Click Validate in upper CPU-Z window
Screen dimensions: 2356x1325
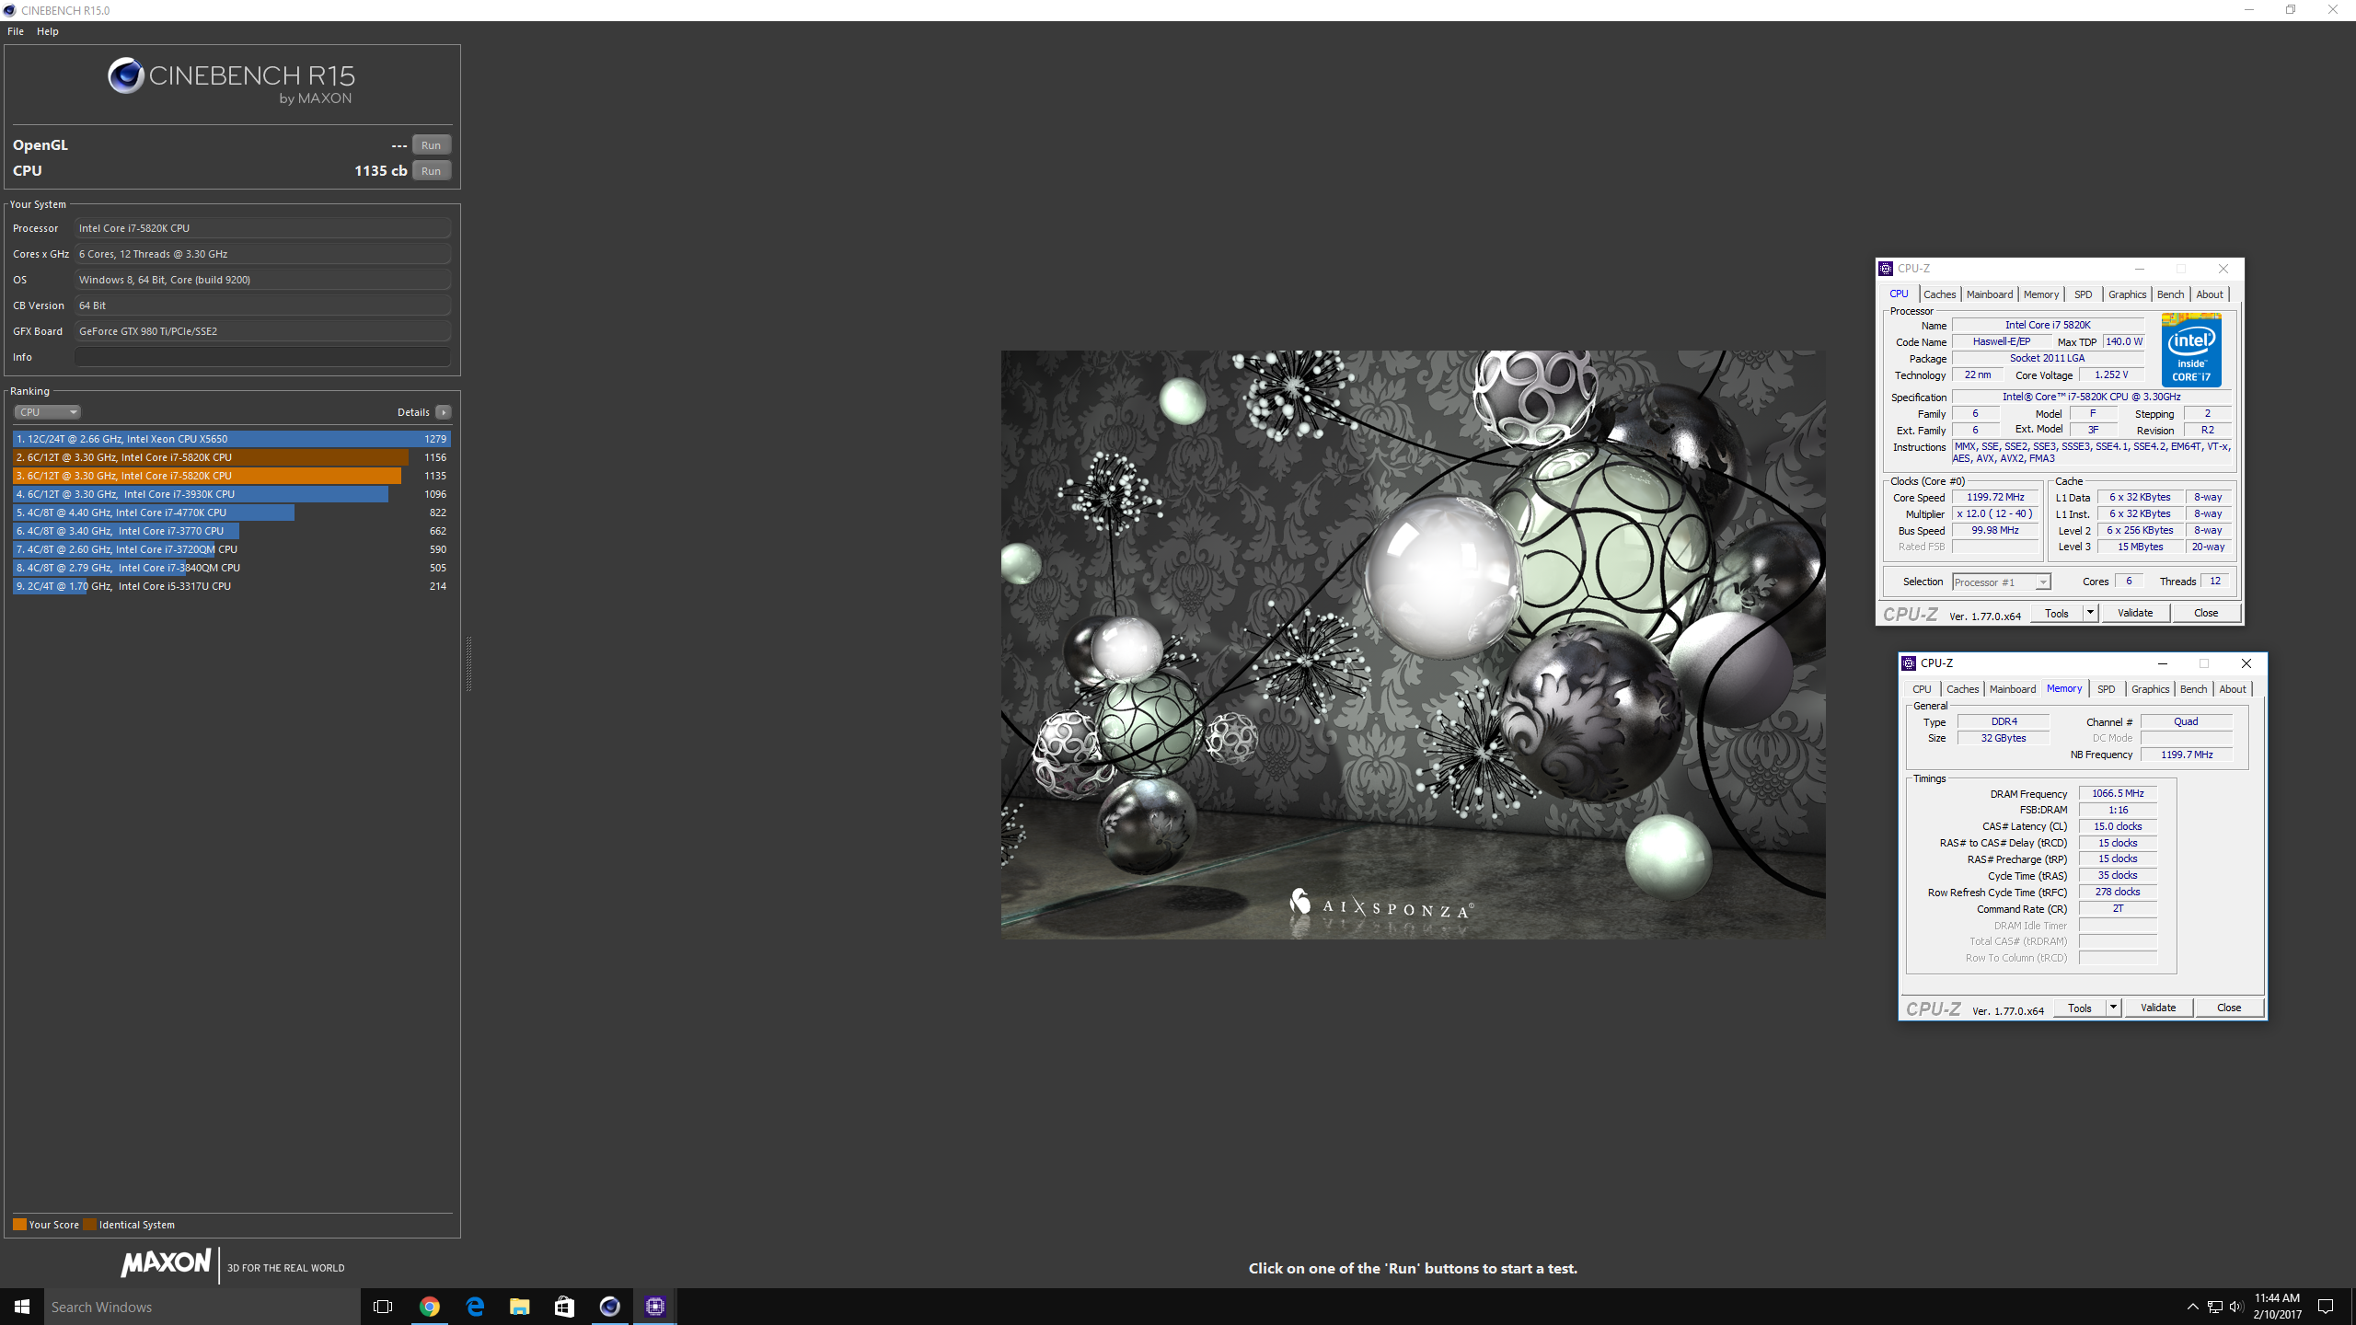tap(2135, 614)
